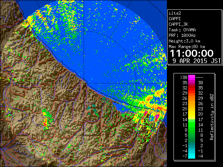Click the '---' legend label beside the top swatch

(x=199, y=77)
